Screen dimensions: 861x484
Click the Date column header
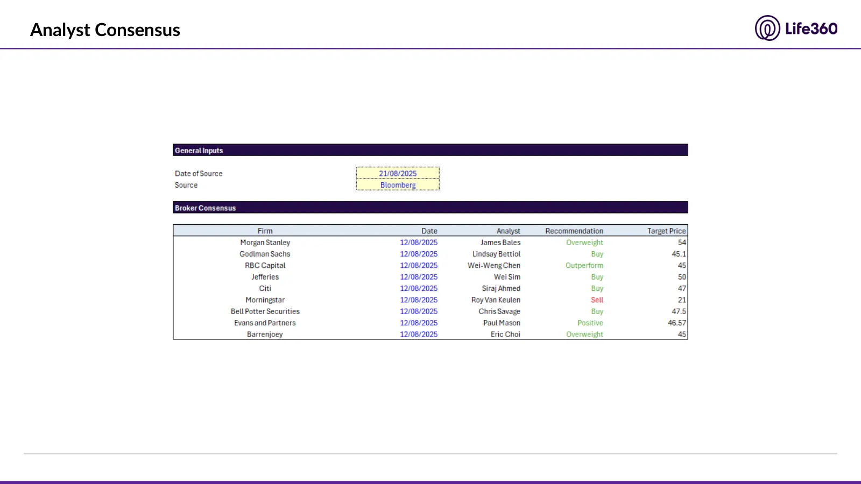pos(429,231)
